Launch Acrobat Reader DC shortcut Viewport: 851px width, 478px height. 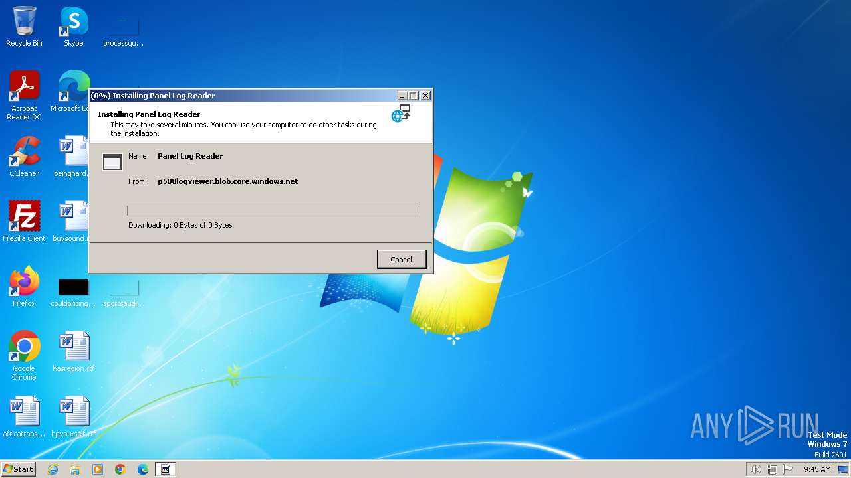[x=24, y=96]
